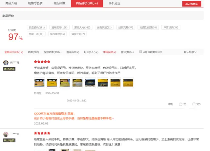The height and width of the screenshot is (151, 210).
Task: Select 商品评价(20万+) tab
Action: [87, 4]
